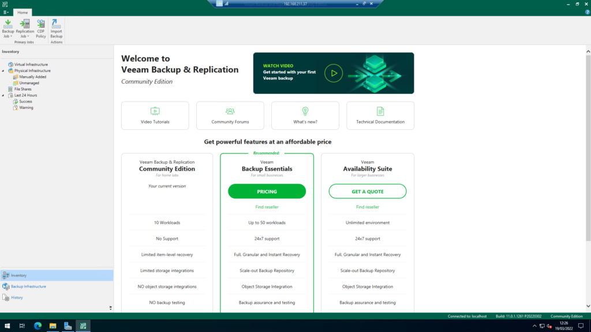The height and width of the screenshot is (332, 591).
Task: Select Virtual Infrastructure in the tree
Action: (x=31, y=65)
